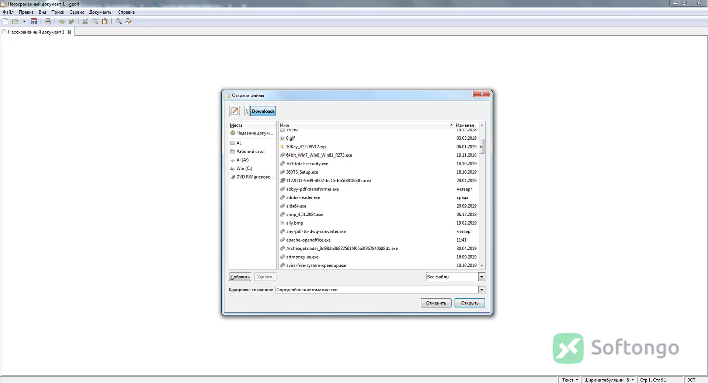Click the print toolbar icon
Screen dimensions: 708x383
[48, 22]
